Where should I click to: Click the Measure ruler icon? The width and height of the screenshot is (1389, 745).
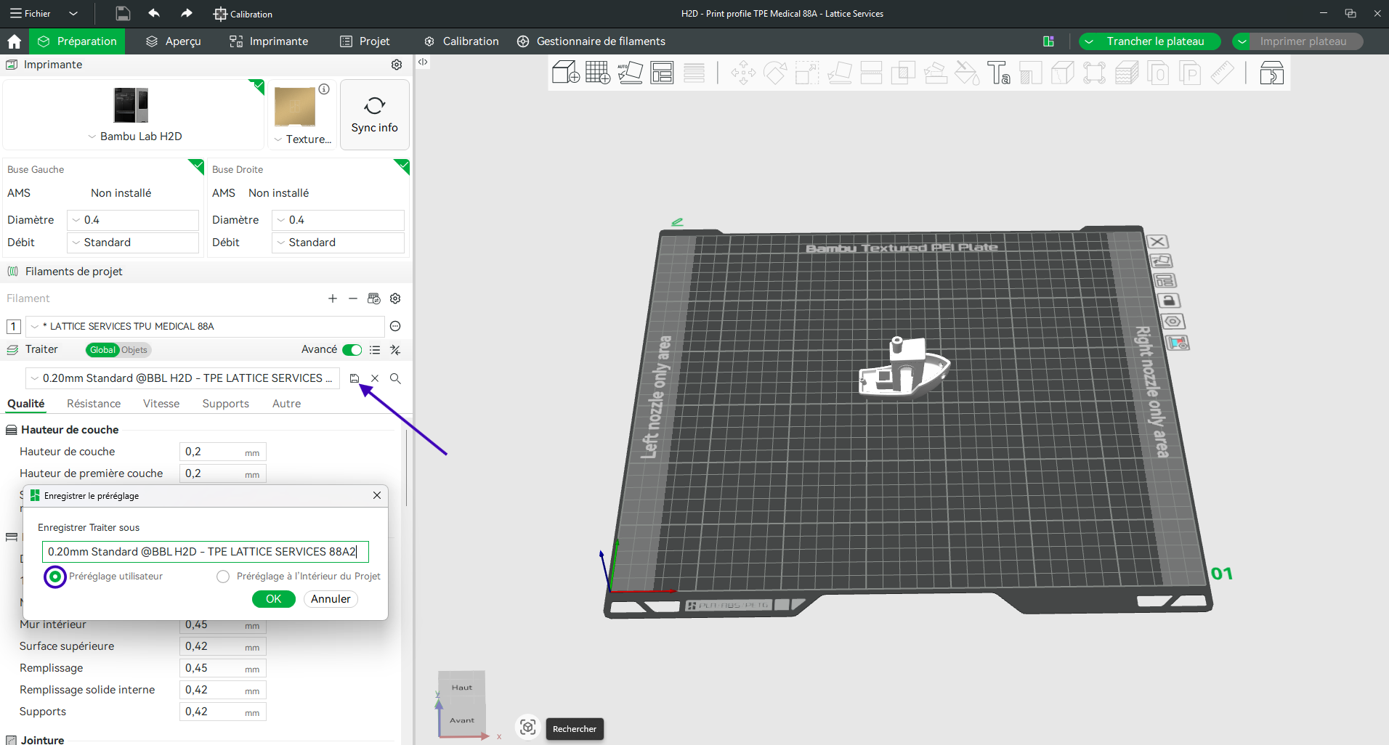pos(1223,73)
